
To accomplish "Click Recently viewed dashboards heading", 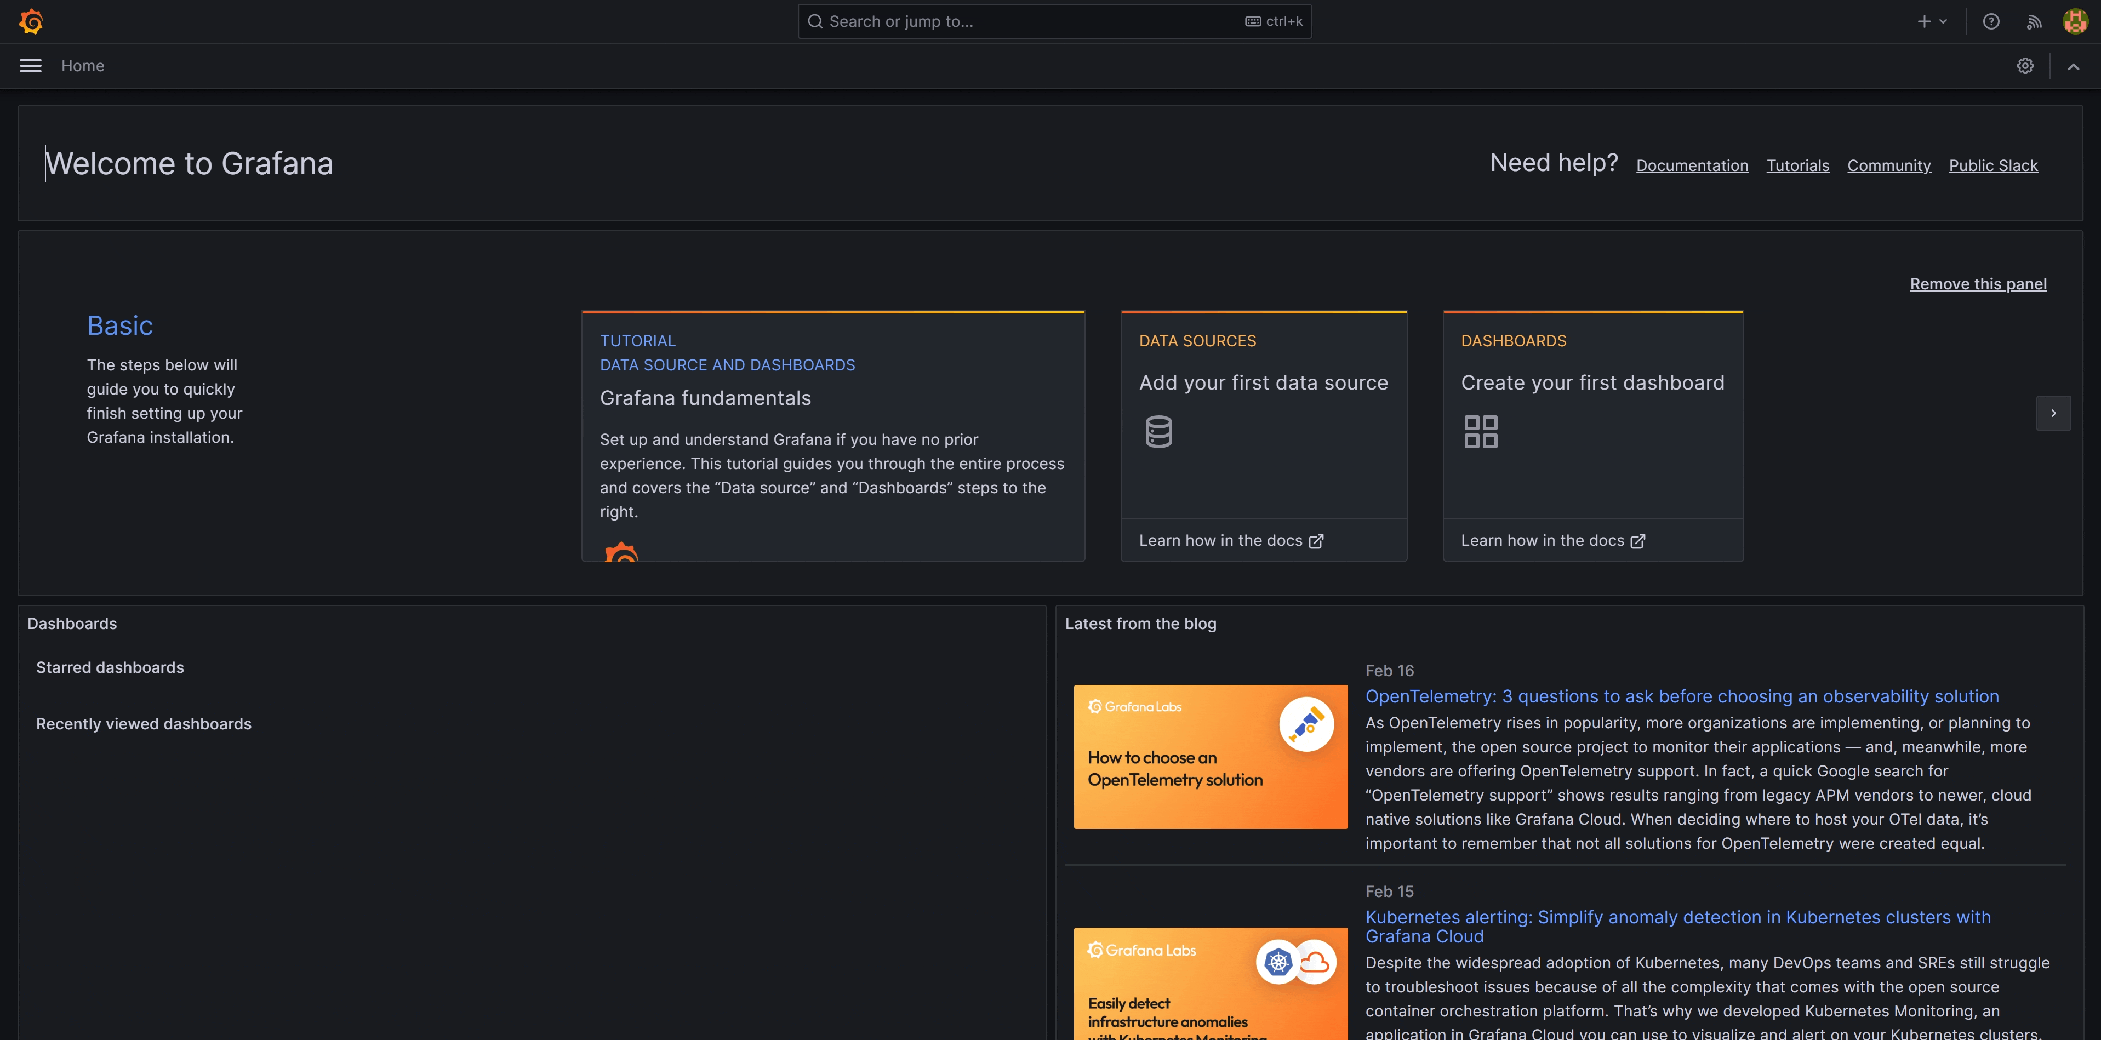I will [144, 724].
